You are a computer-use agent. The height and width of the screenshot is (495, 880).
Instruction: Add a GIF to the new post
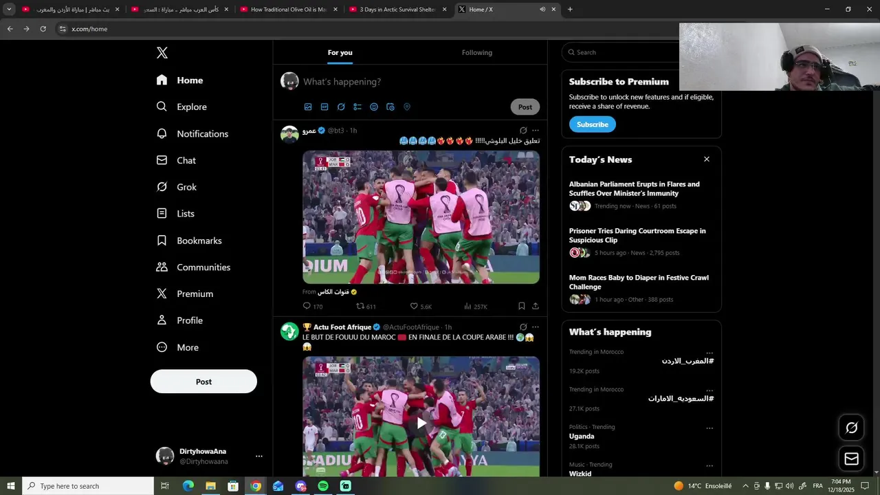point(324,107)
